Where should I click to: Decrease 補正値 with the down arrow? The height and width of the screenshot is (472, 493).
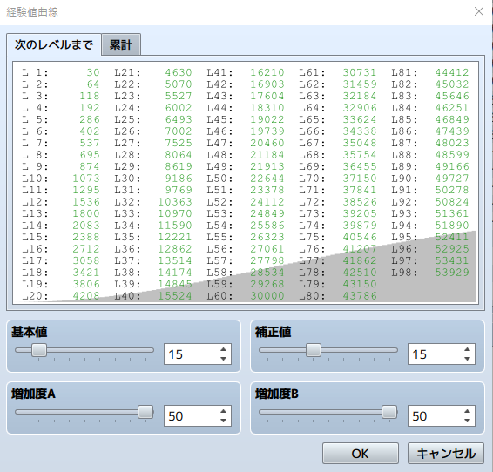[467, 359]
